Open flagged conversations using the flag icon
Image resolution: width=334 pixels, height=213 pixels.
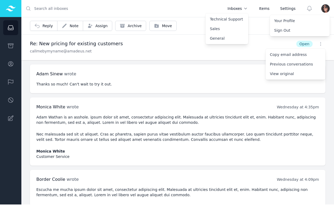click(11, 82)
